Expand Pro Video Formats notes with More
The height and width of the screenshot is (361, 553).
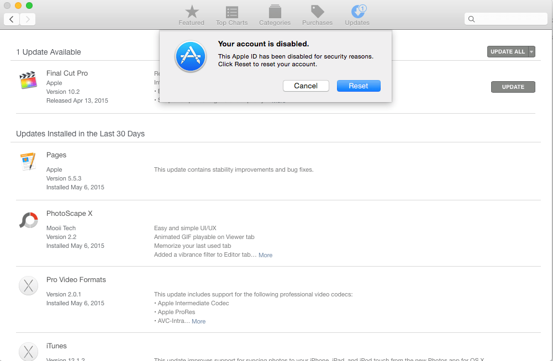coord(198,321)
